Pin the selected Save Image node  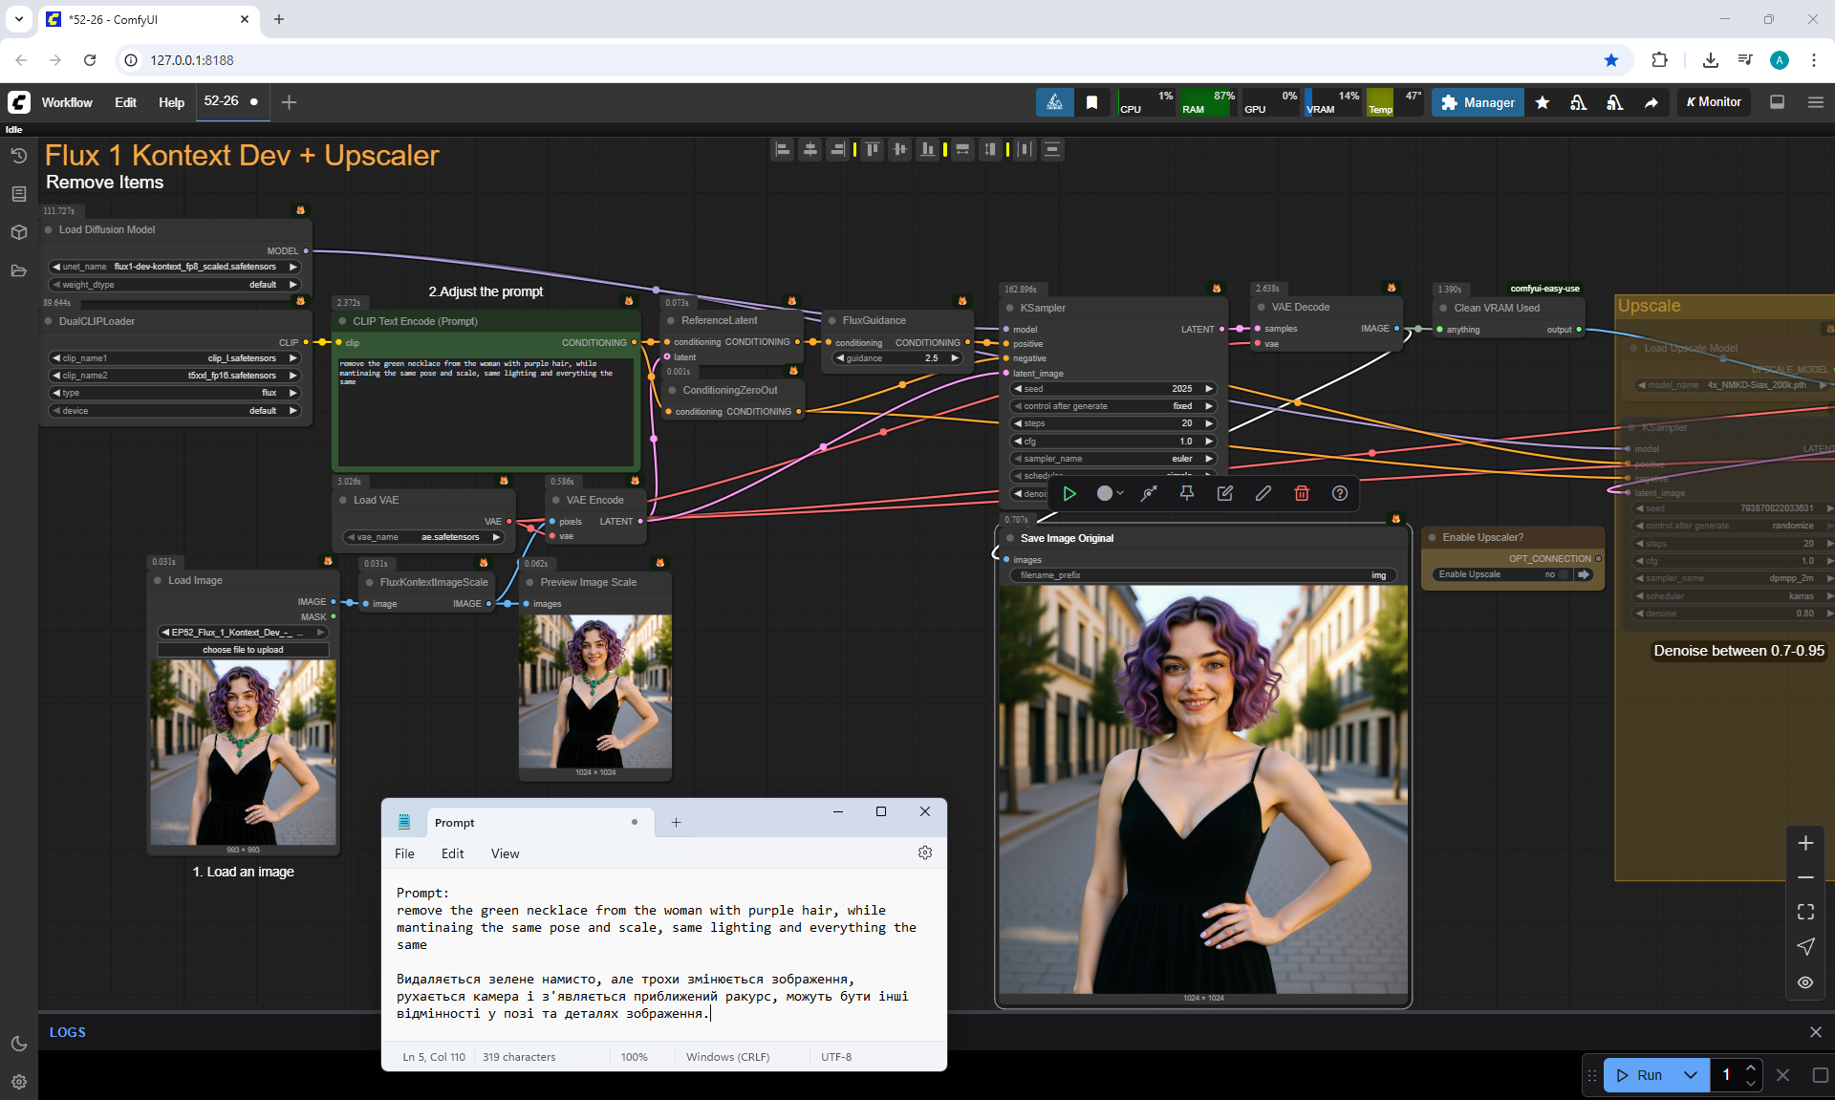(x=1186, y=493)
